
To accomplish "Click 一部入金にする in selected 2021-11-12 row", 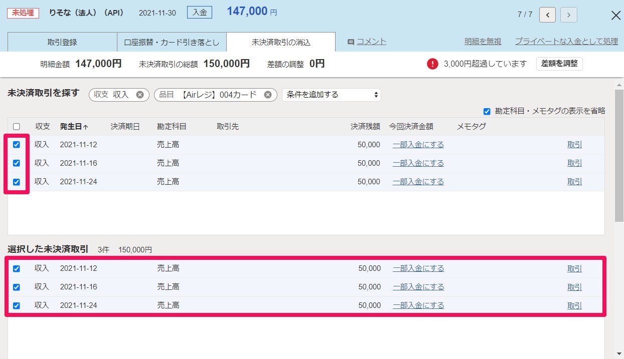I will coord(418,268).
